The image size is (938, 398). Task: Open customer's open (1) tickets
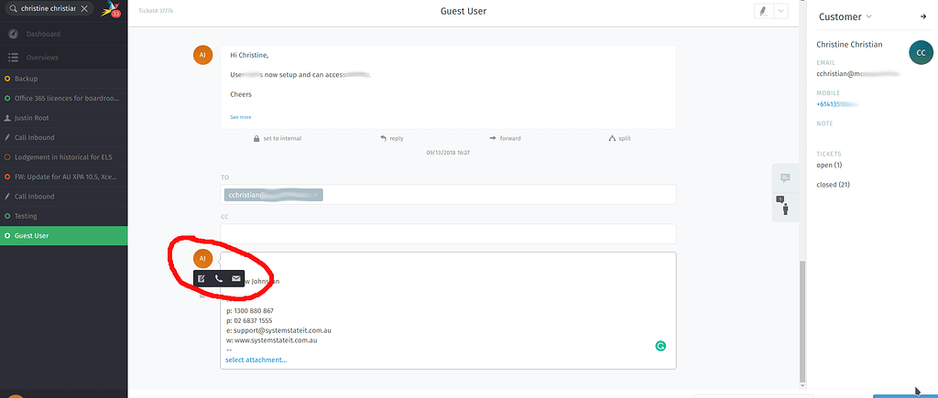click(829, 165)
